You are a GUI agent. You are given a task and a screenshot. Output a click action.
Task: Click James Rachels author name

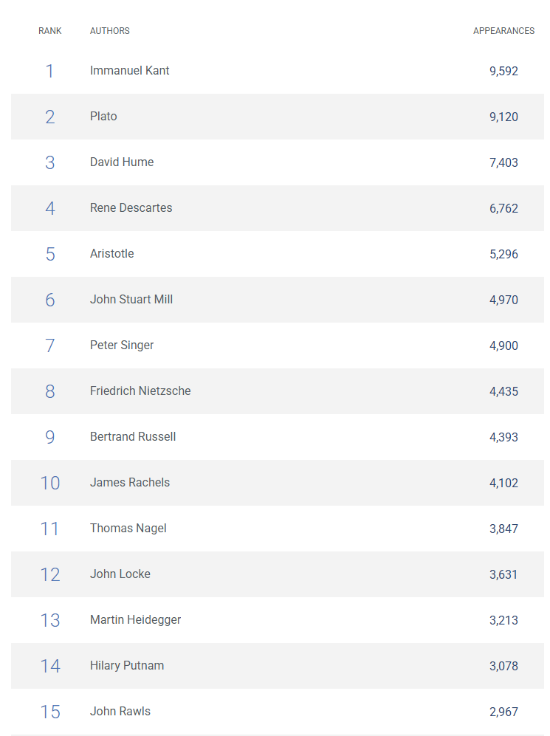tap(130, 483)
